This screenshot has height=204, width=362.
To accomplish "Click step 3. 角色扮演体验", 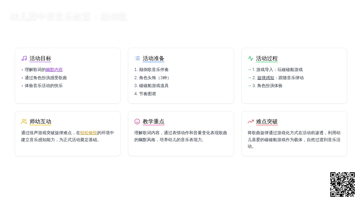I will [268, 86].
